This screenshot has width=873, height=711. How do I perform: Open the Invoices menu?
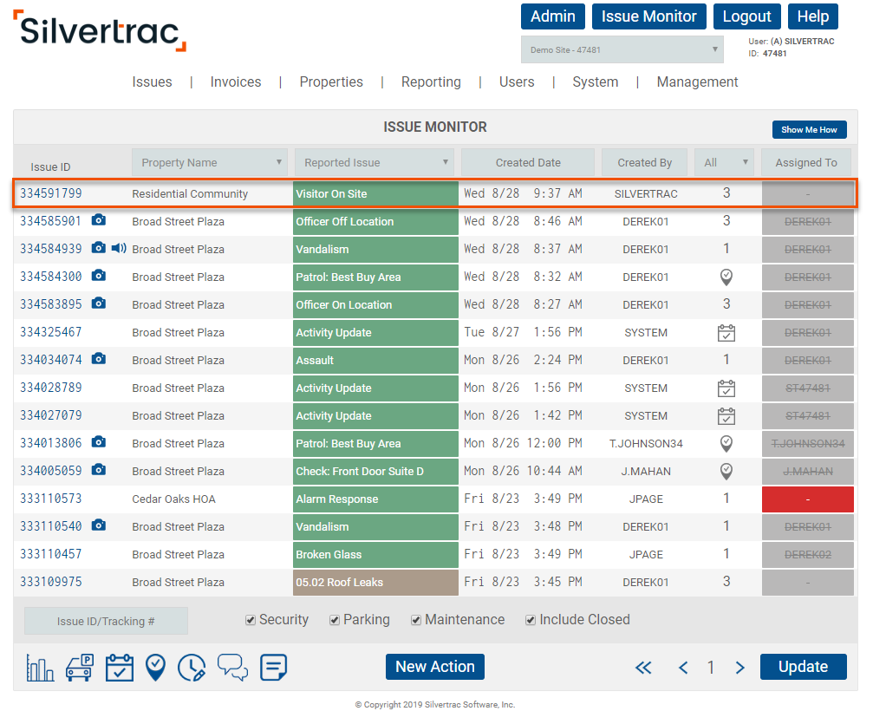pos(236,82)
